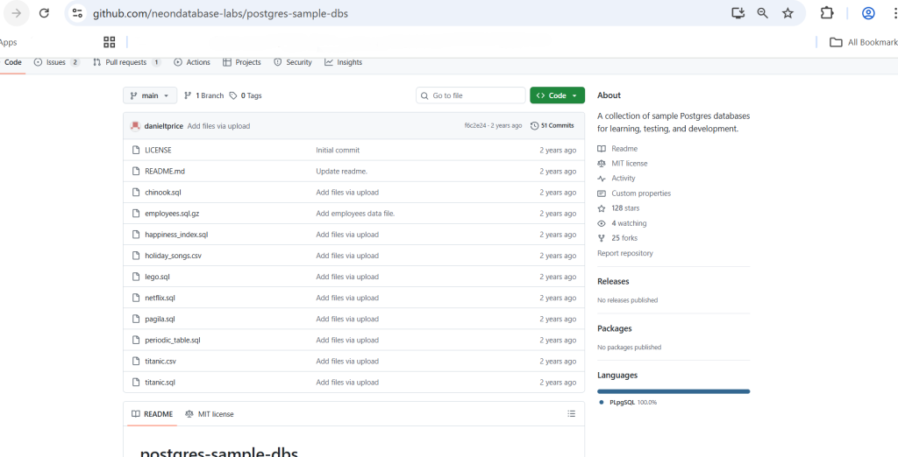Viewport: 898px width, 457px height.
Task: Open the apps grid icon in bookmarks bar
Action: pos(110,42)
